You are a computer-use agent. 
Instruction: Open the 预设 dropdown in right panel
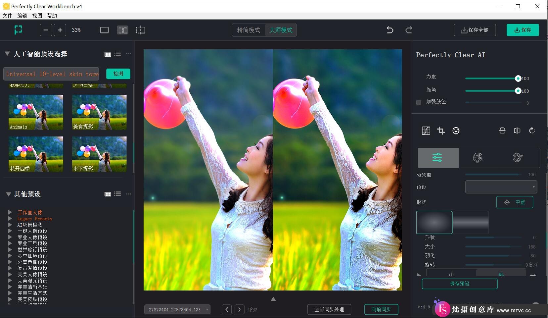(x=501, y=187)
